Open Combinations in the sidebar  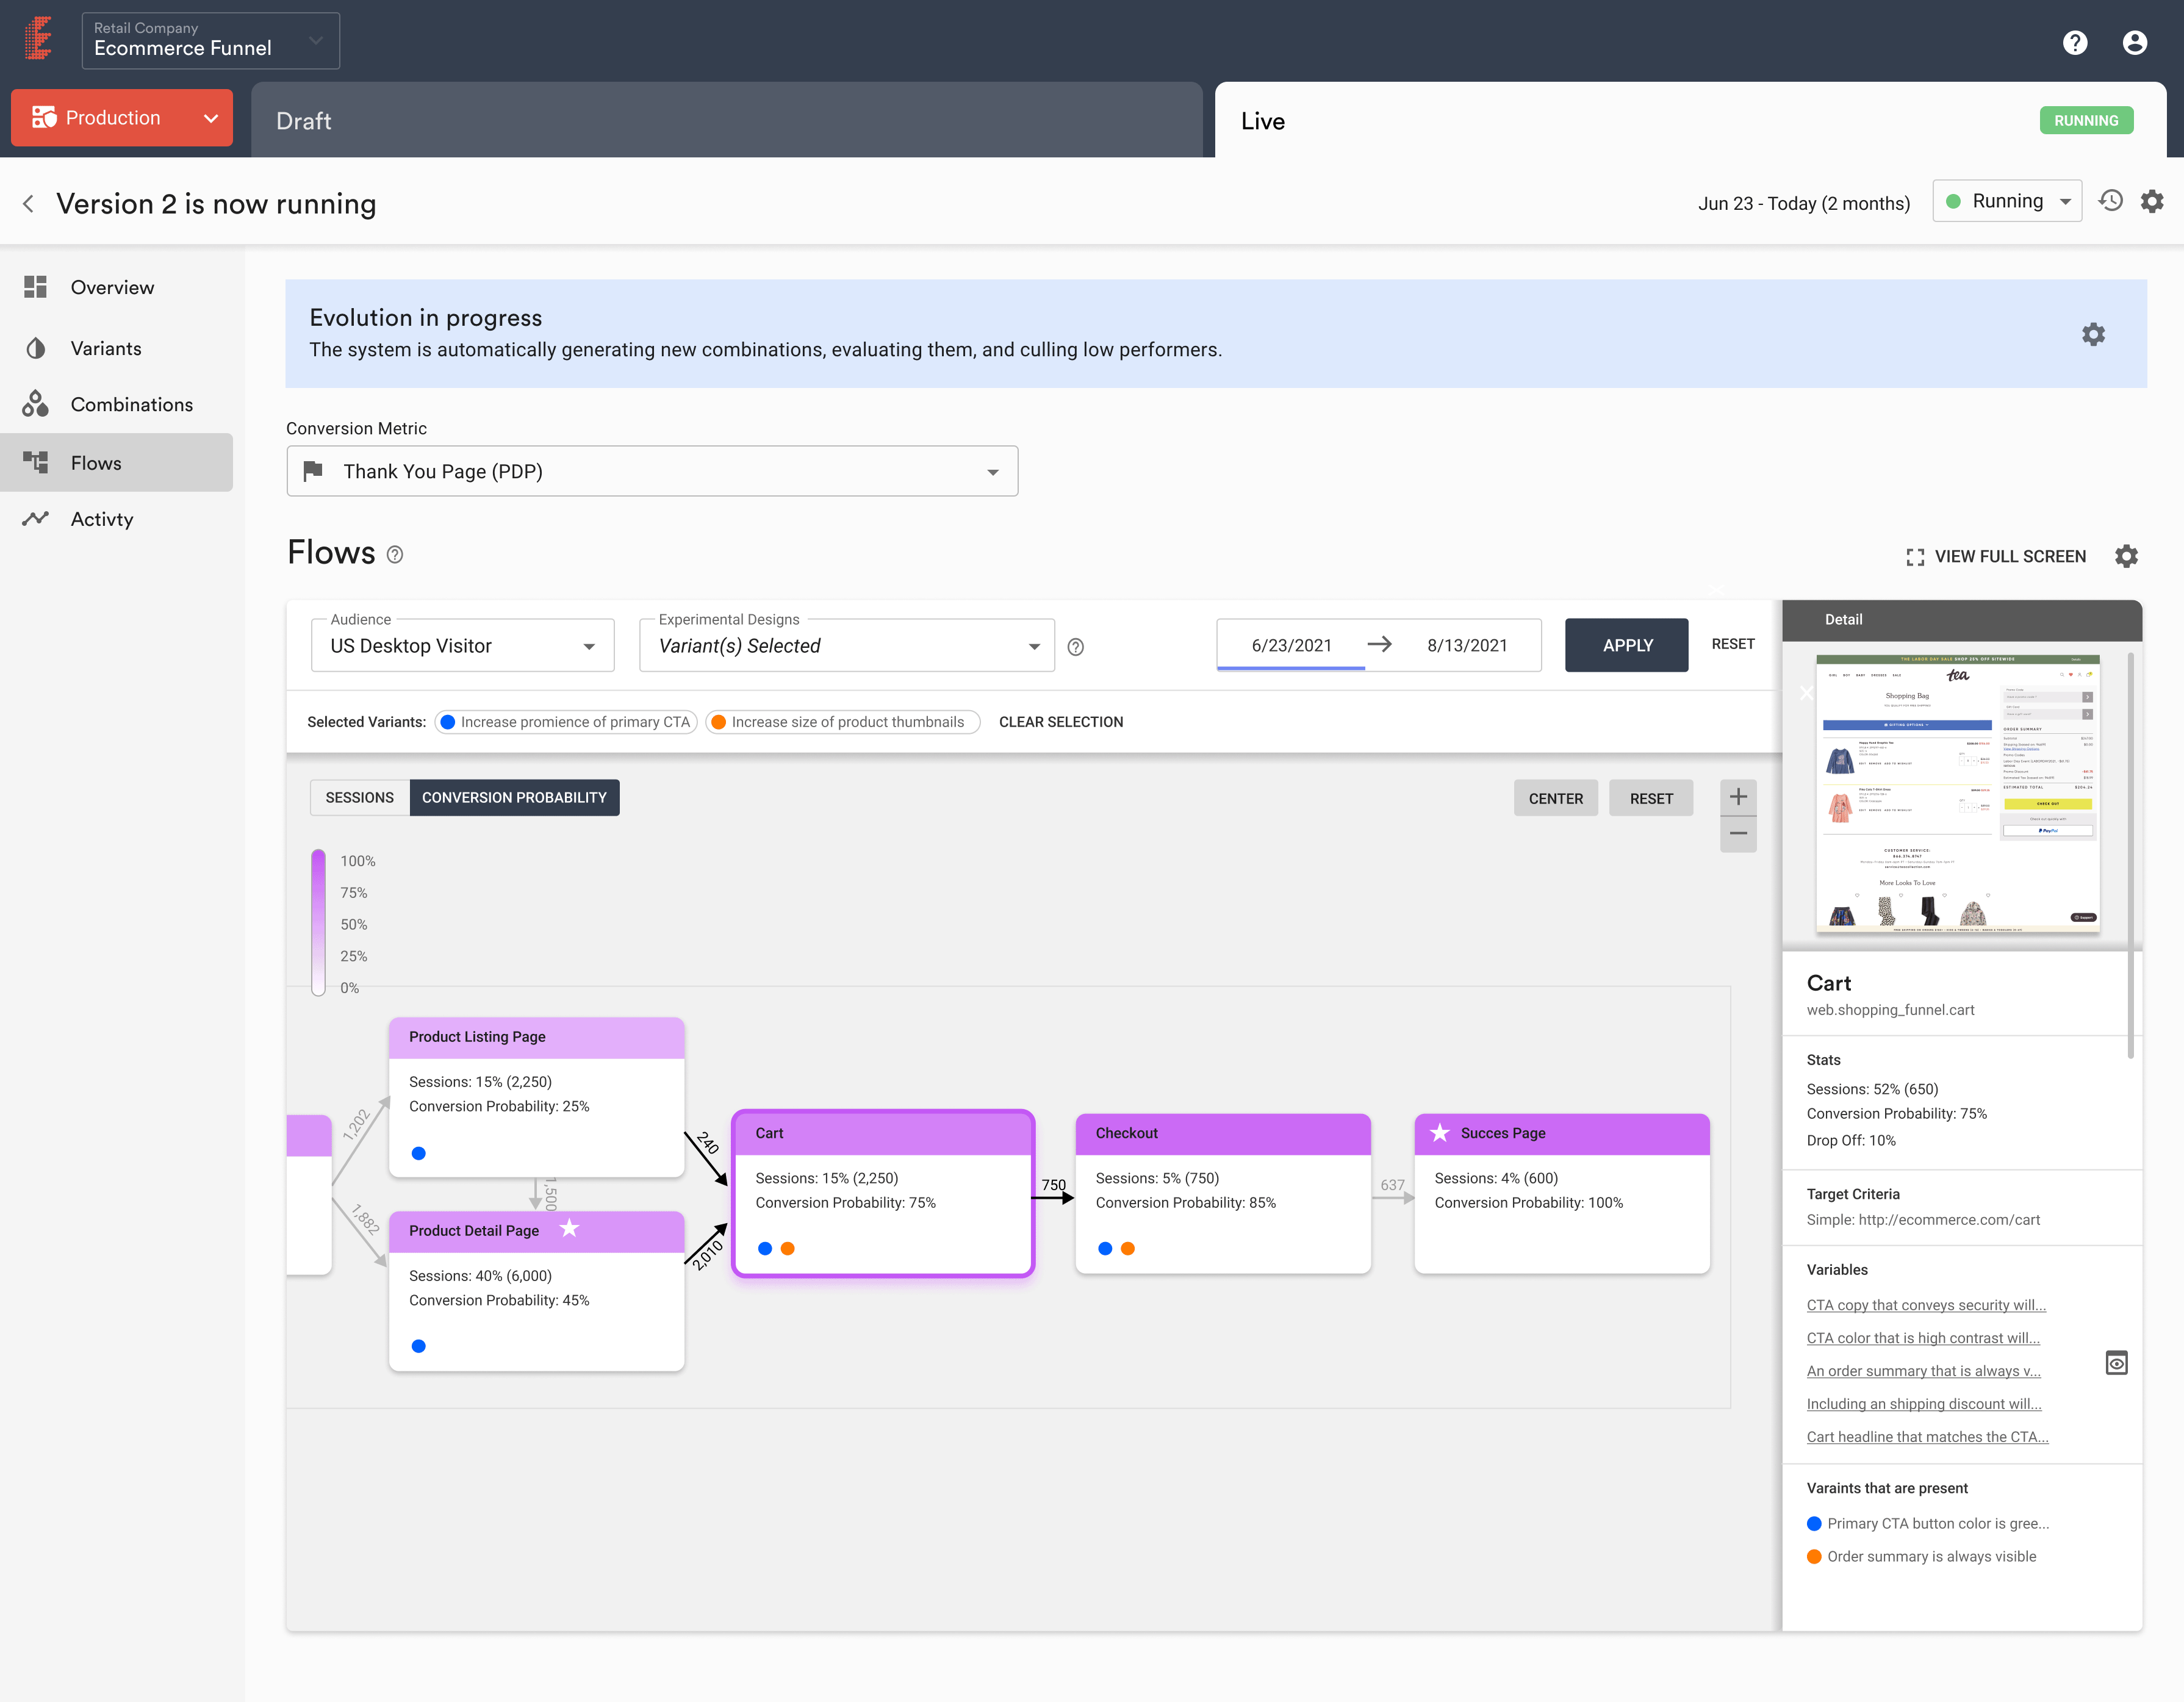(x=117, y=404)
